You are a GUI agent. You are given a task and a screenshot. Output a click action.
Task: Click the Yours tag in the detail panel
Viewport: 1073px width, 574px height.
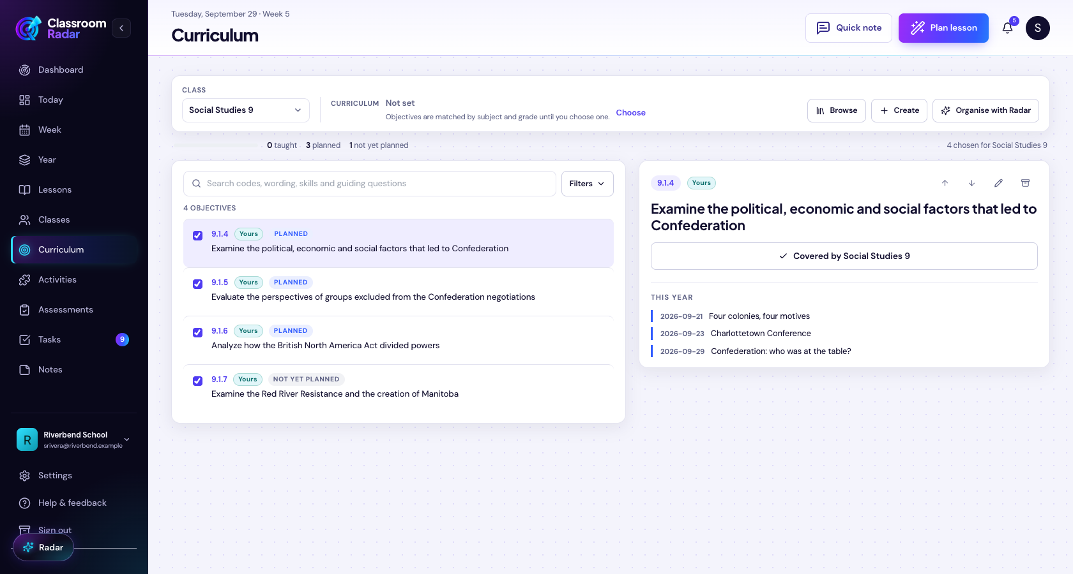[701, 183]
